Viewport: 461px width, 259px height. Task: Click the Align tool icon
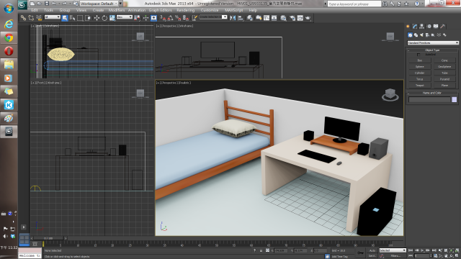tap(241, 18)
